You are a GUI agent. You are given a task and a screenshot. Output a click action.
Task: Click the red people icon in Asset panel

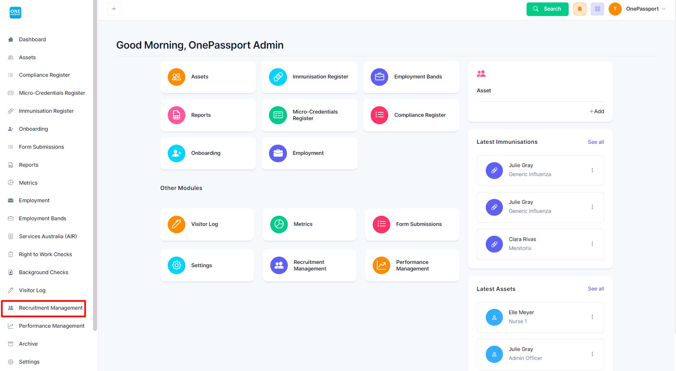point(481,74)
